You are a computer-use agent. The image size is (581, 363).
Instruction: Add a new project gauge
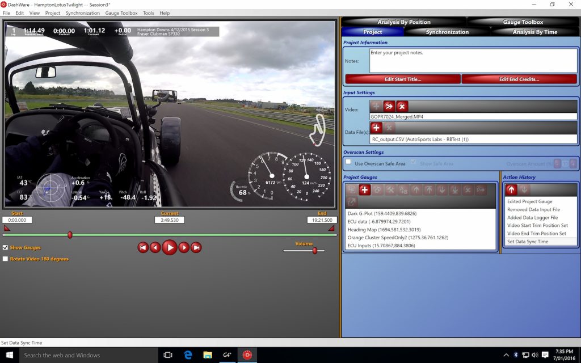(364, 189)
